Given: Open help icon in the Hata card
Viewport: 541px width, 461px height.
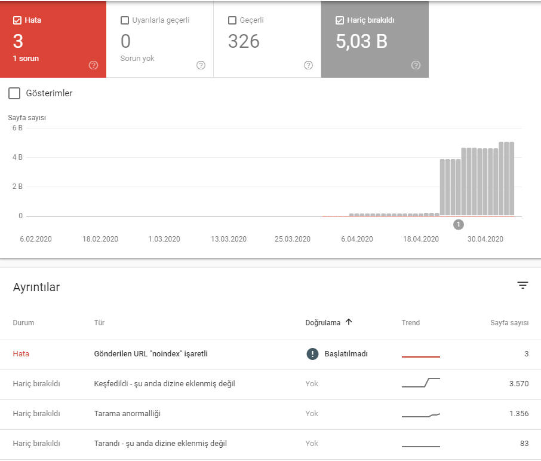Looking at the screenshot, I should 94,65.
